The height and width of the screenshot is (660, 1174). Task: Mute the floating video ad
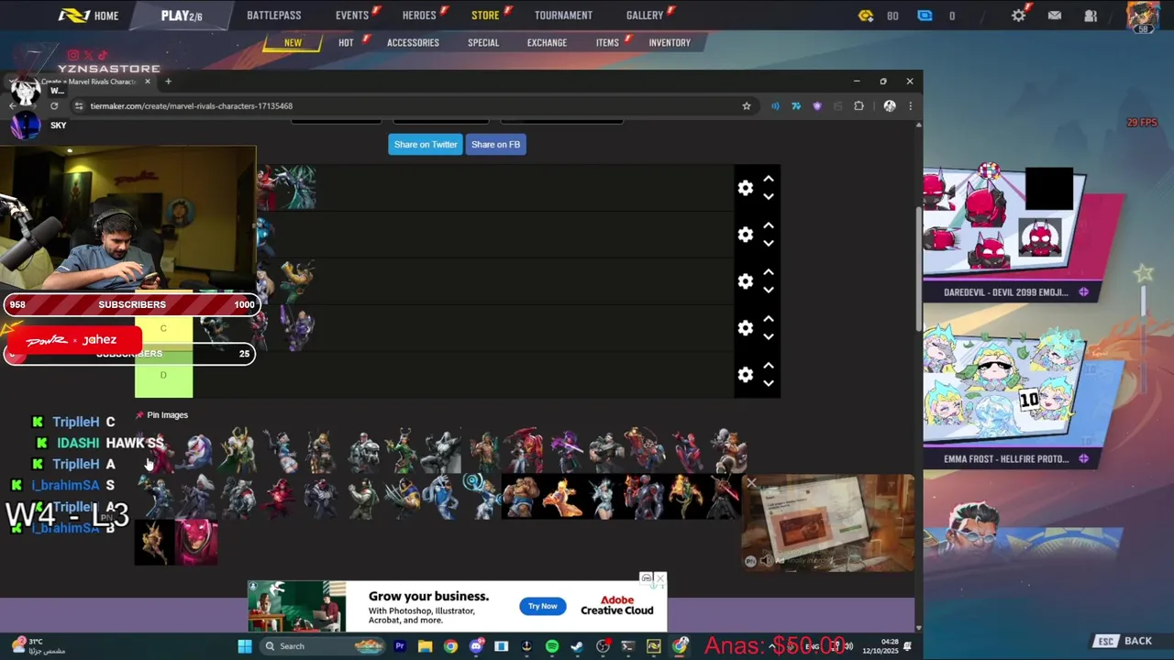766,561
